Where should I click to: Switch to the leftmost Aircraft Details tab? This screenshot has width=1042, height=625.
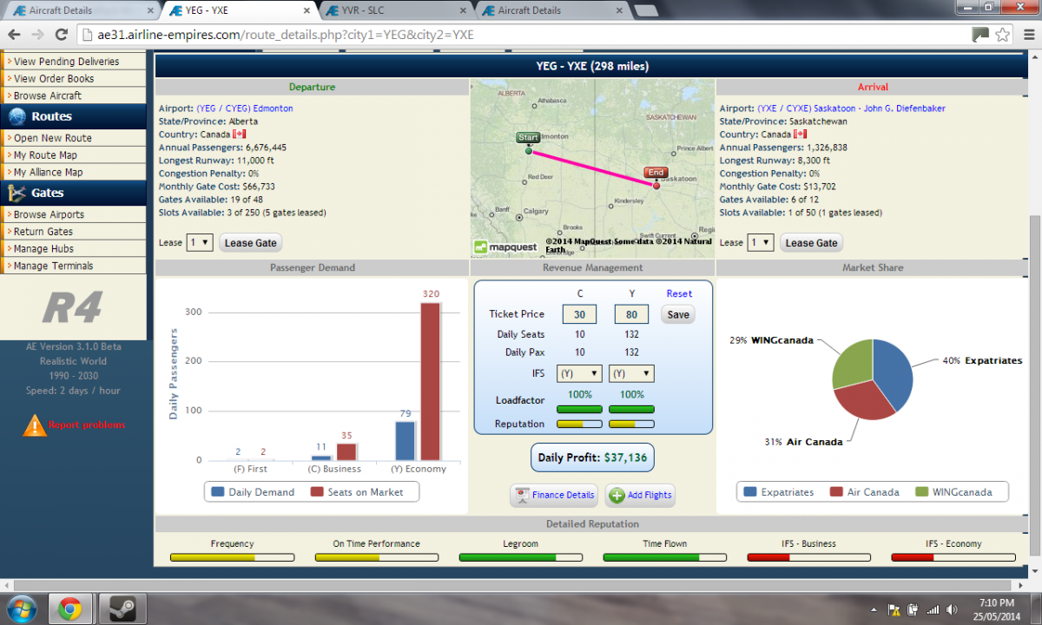click(x=84, y=11)
